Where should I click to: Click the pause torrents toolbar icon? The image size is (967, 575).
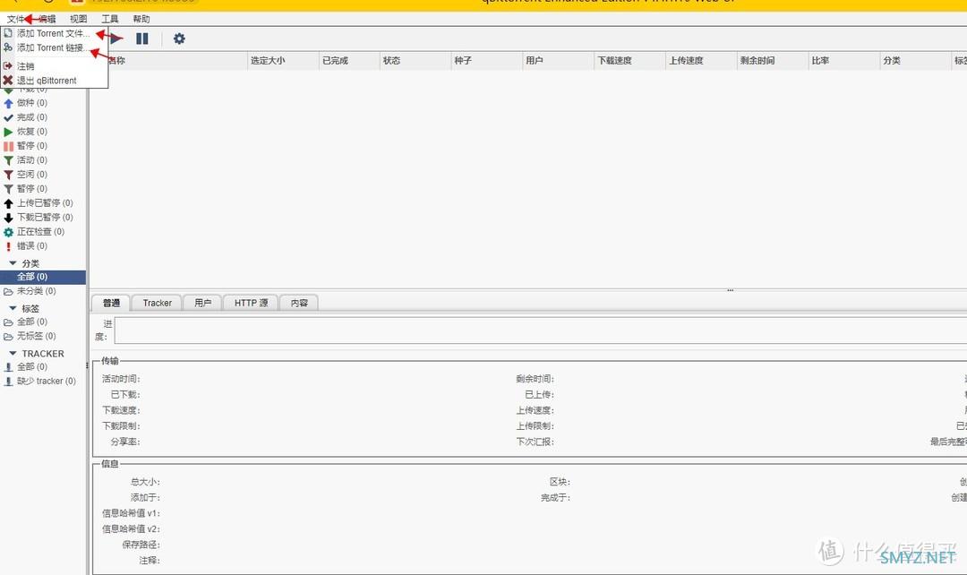click(141, 39)
